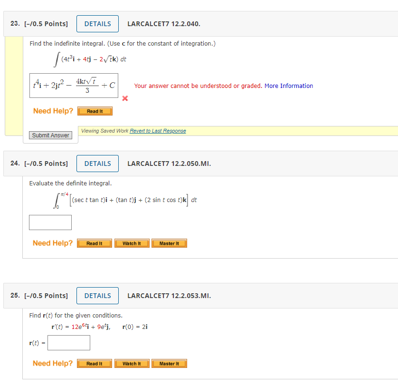Open DETAILS for question 24
The image size is (398, 386).
(97, 163)
